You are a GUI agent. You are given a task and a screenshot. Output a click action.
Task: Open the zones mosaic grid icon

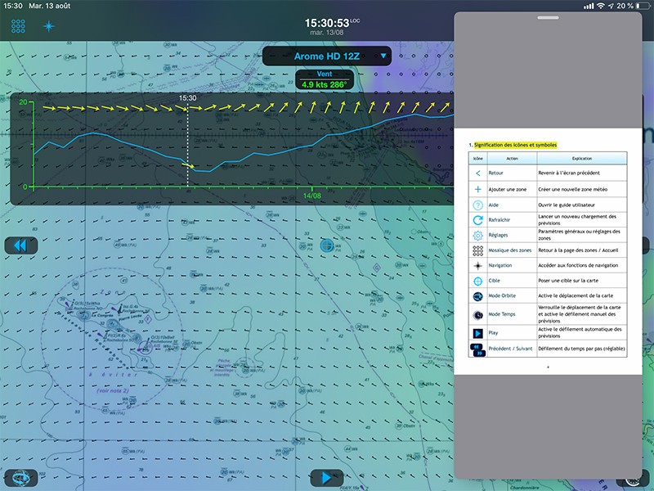pyautogui.click(x=18, y=26)
